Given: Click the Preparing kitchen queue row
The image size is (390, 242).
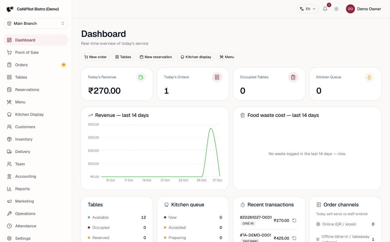Looking at the screenshot, I should pyautogui.click(x=193, y=238).
